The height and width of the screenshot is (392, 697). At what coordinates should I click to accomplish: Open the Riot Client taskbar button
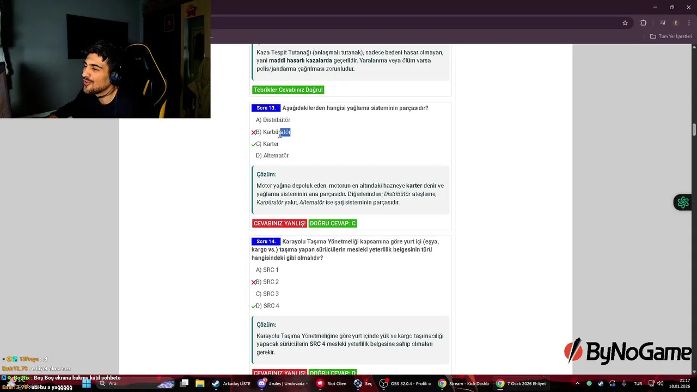pos(332,383)
